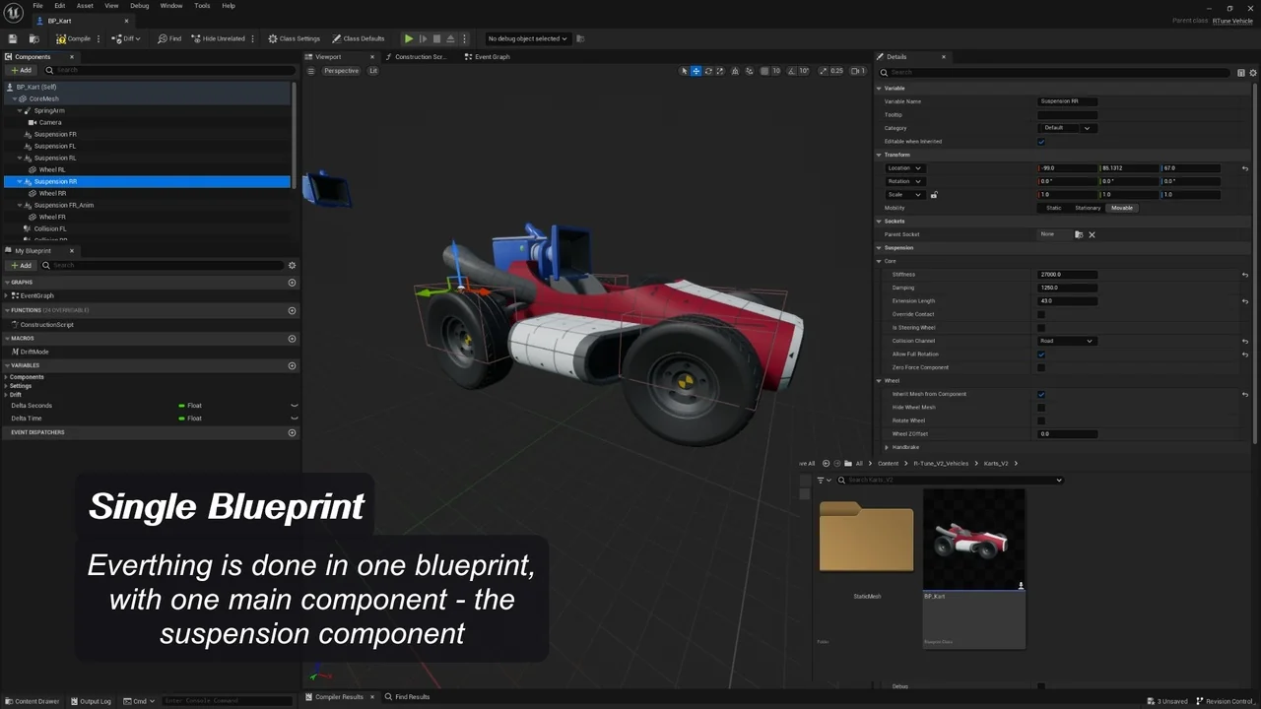1261x709 pixels.
Task: Click the scale lock icon
Action: (x=934, y=195)
